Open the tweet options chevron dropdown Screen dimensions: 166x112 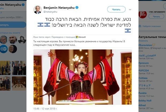click(x=130, y=10)
